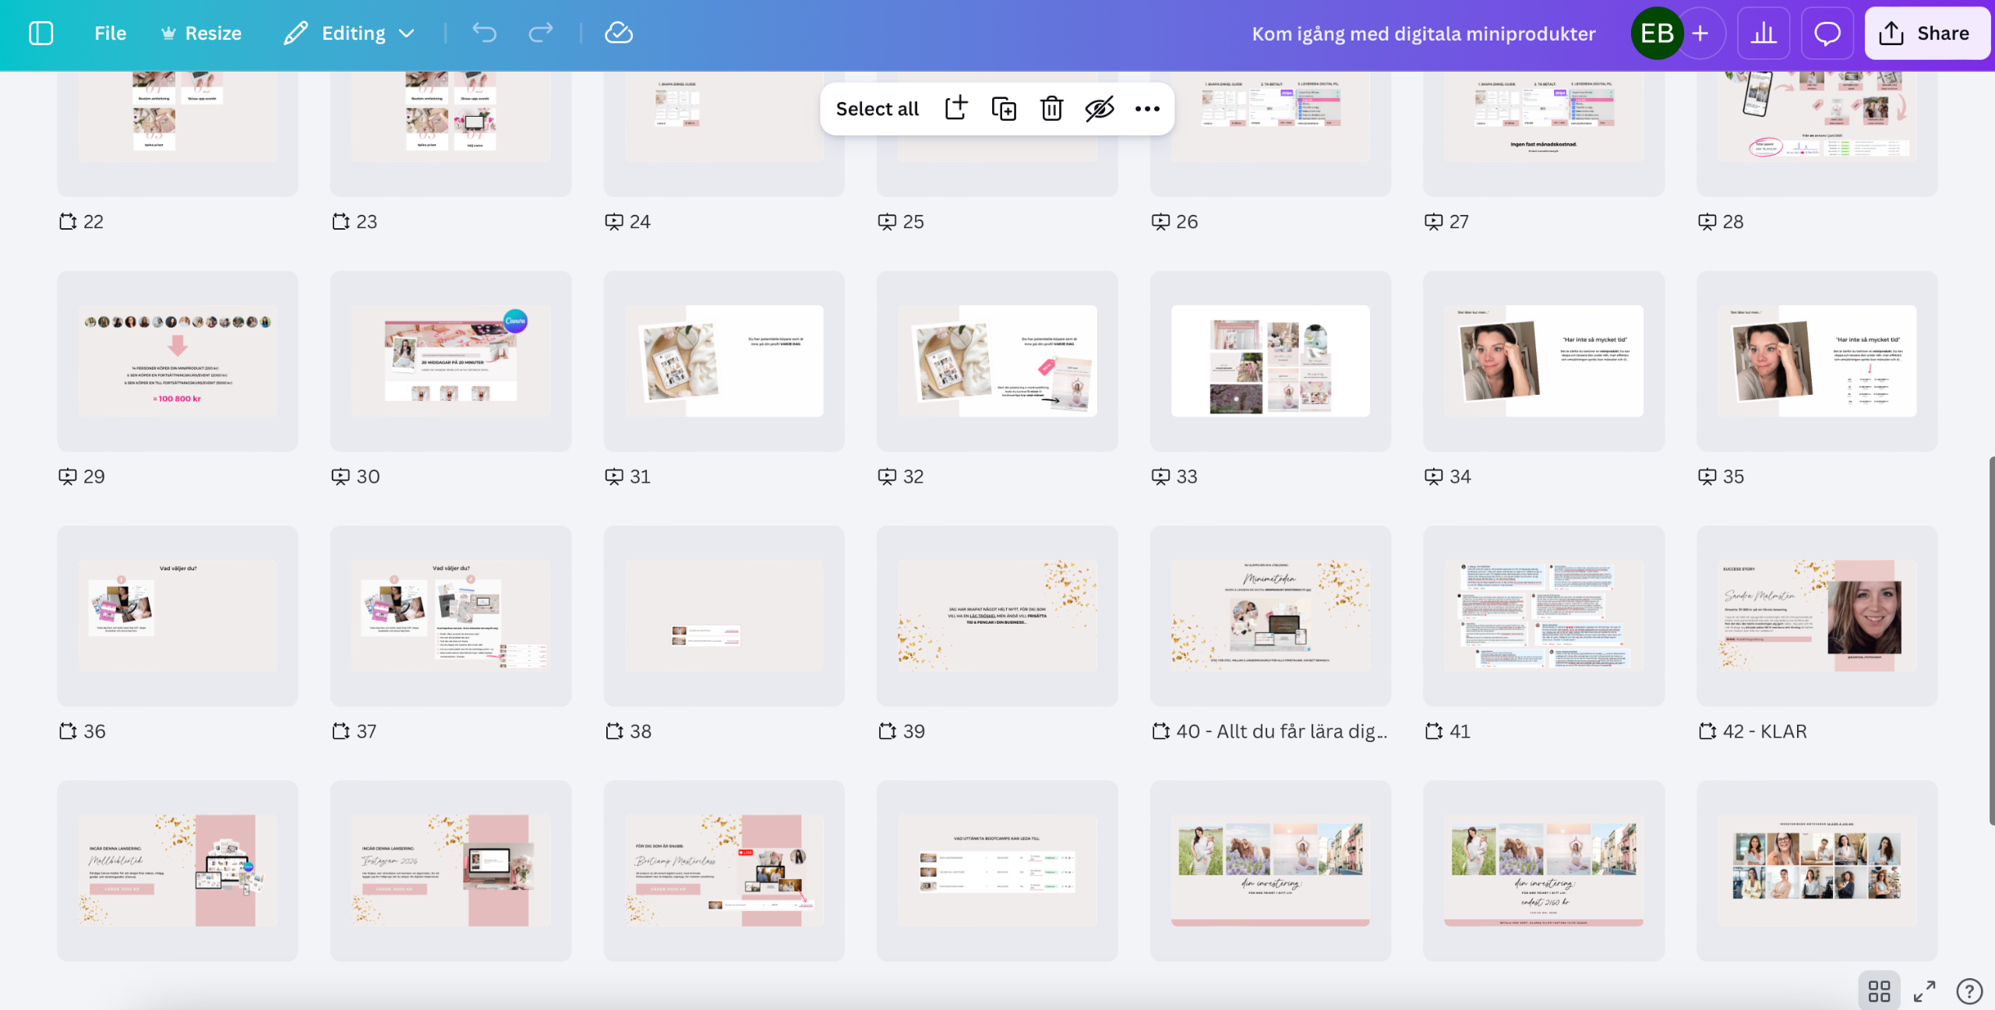Click the Share button
The width and height of the screenshot is (1995, 1010).
[1928, 33]
